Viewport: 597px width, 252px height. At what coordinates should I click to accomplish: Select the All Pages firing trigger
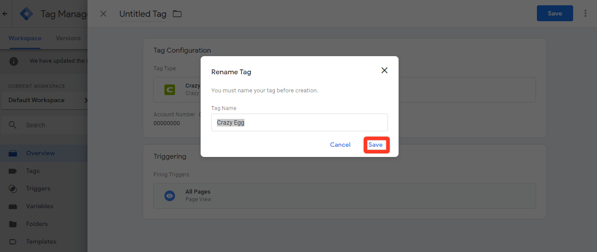pos(344,196)
